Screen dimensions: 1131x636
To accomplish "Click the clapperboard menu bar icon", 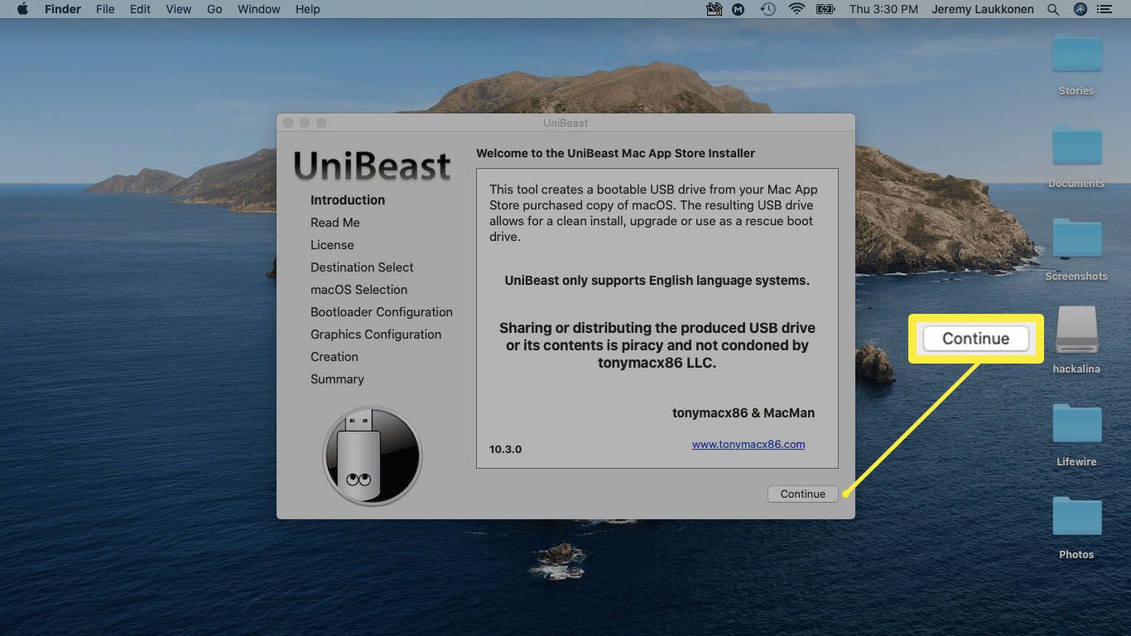I will tap(714, 9).
